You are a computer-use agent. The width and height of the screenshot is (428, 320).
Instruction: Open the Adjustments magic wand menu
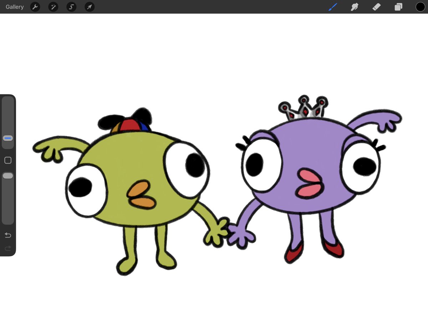point(53,7)
